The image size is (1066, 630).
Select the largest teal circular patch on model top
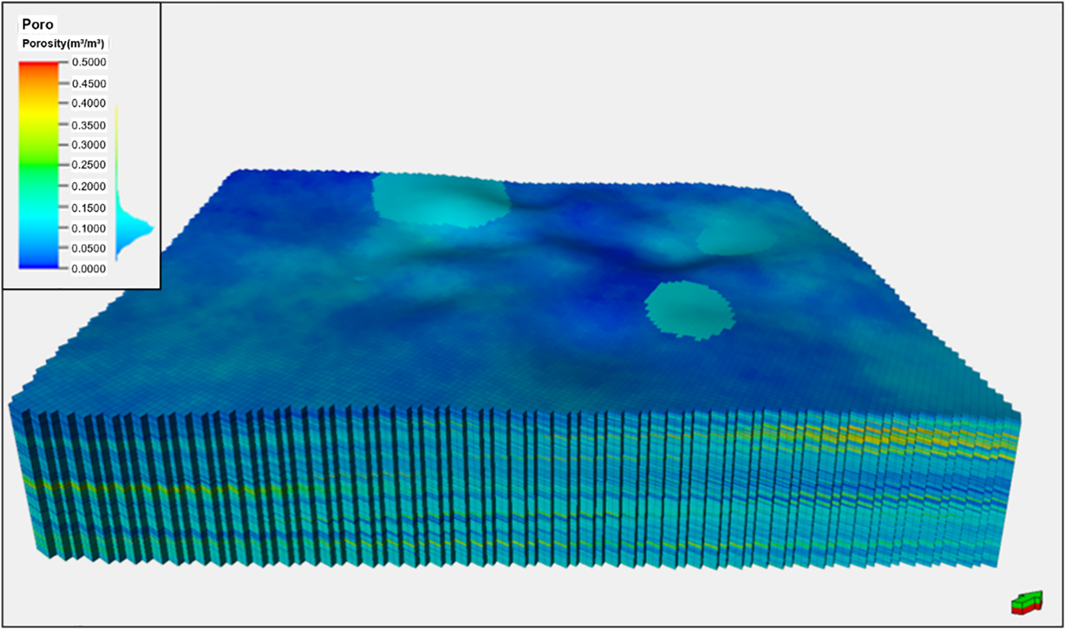[440, 200]
